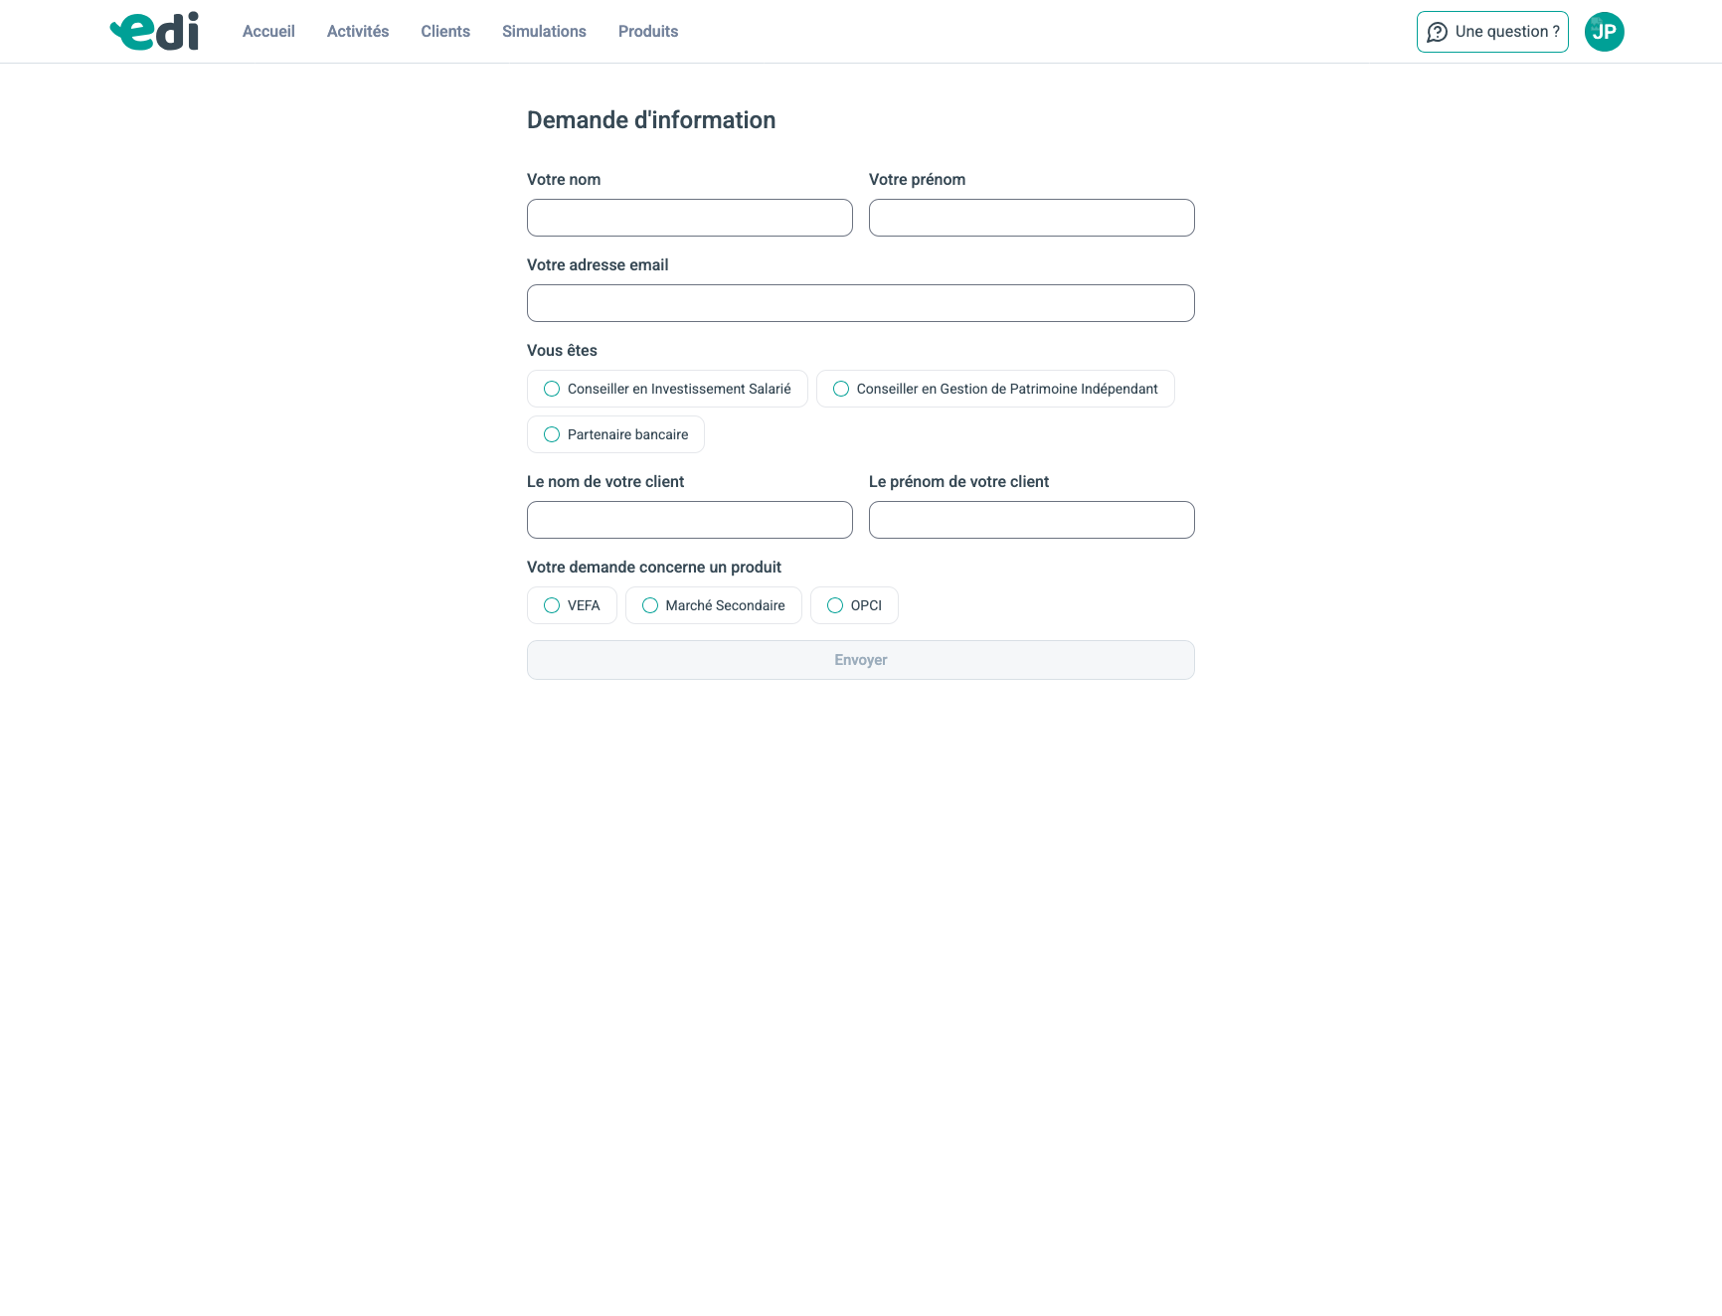Click the chat bubble question icon
1722x1316 pixels.
1437,32
